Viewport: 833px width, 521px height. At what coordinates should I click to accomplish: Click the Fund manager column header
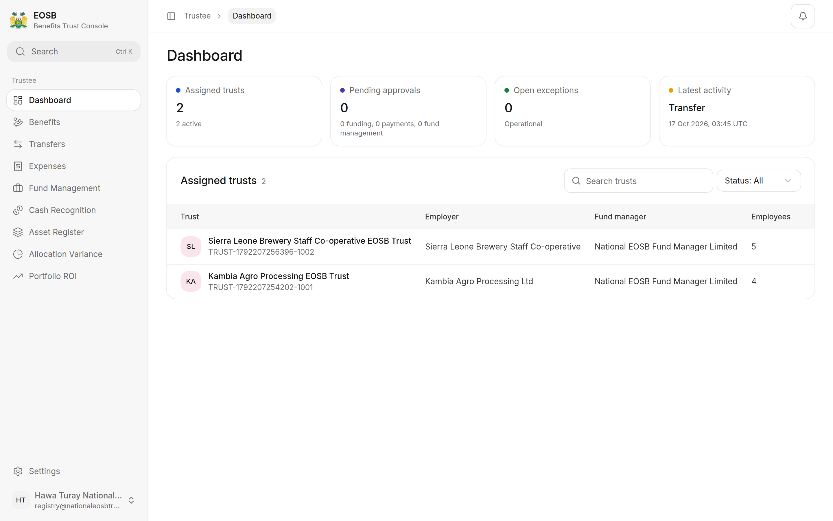point(620,217)
